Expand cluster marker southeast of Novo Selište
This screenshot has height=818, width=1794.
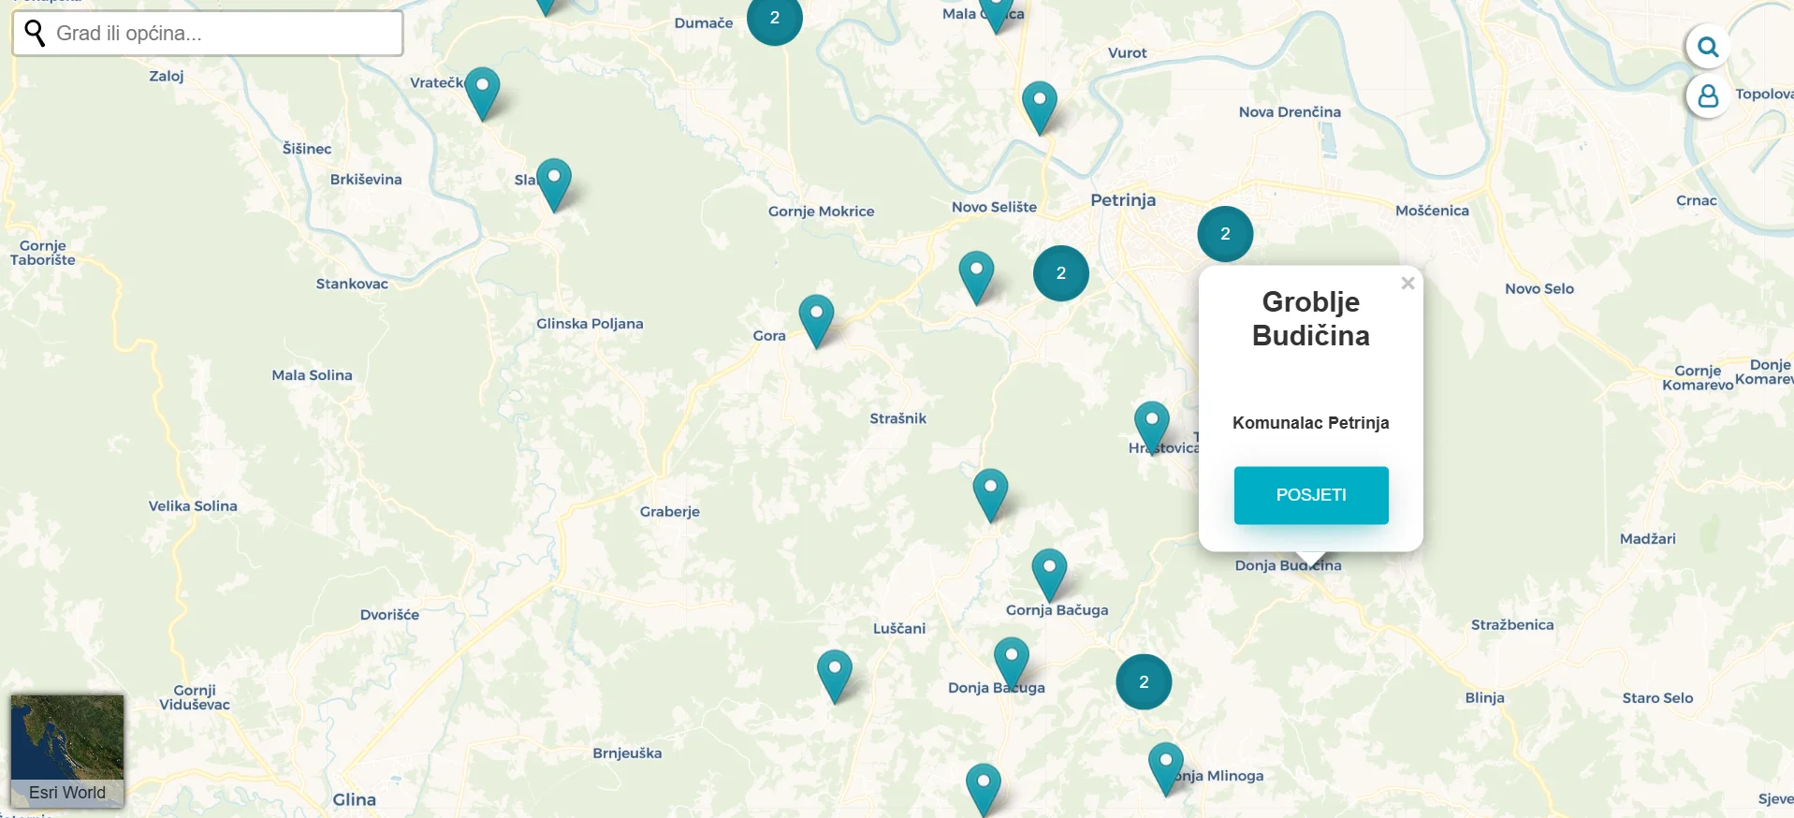point(1060,273)
